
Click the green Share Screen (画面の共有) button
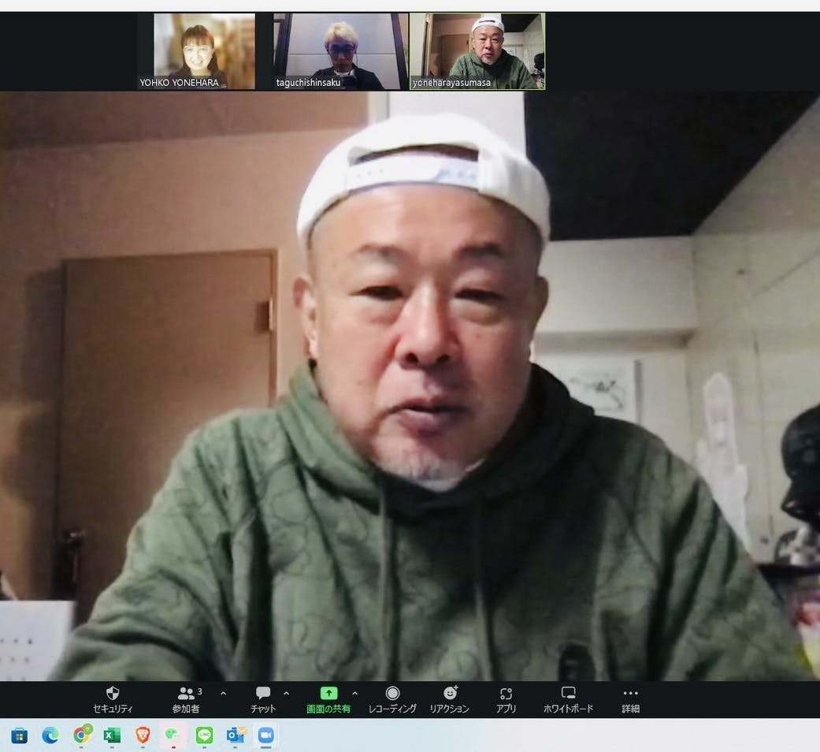(x=328, y=698)
